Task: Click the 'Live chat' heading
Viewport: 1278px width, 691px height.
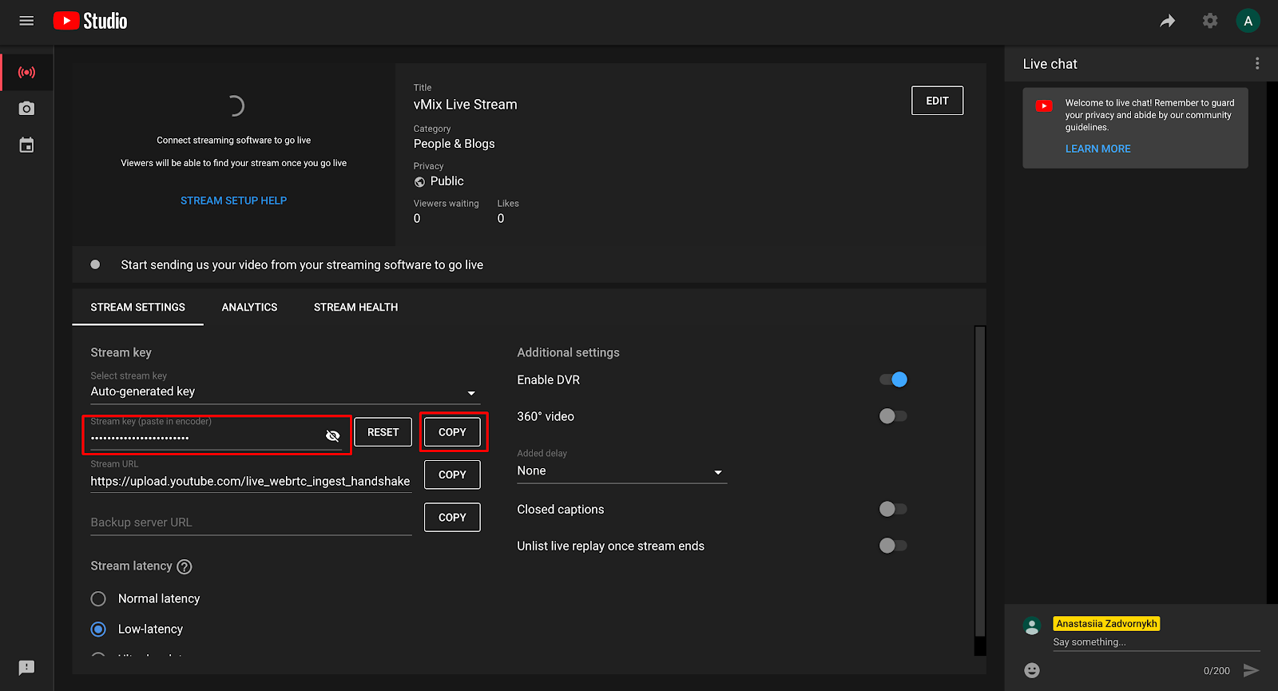Action: [1050, 64]
